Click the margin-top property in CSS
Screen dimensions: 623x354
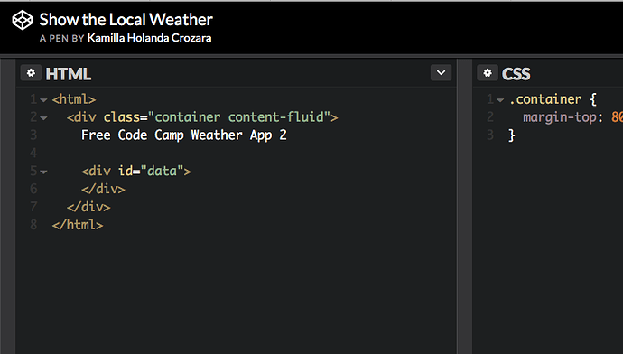[560, 117]
